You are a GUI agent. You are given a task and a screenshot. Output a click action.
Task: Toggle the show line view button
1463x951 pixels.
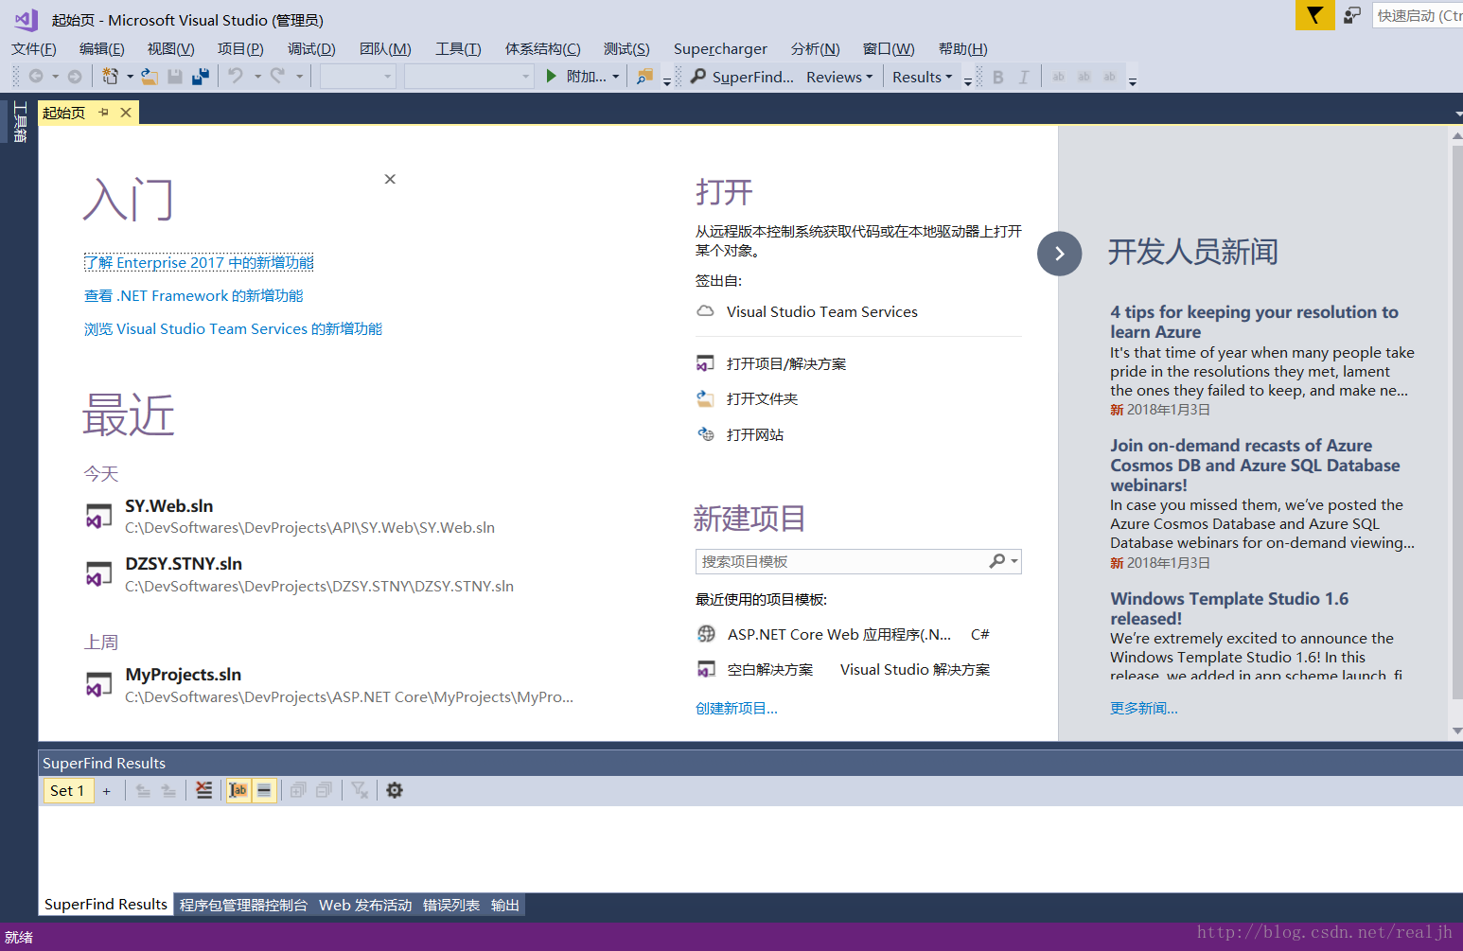[264, 790]
